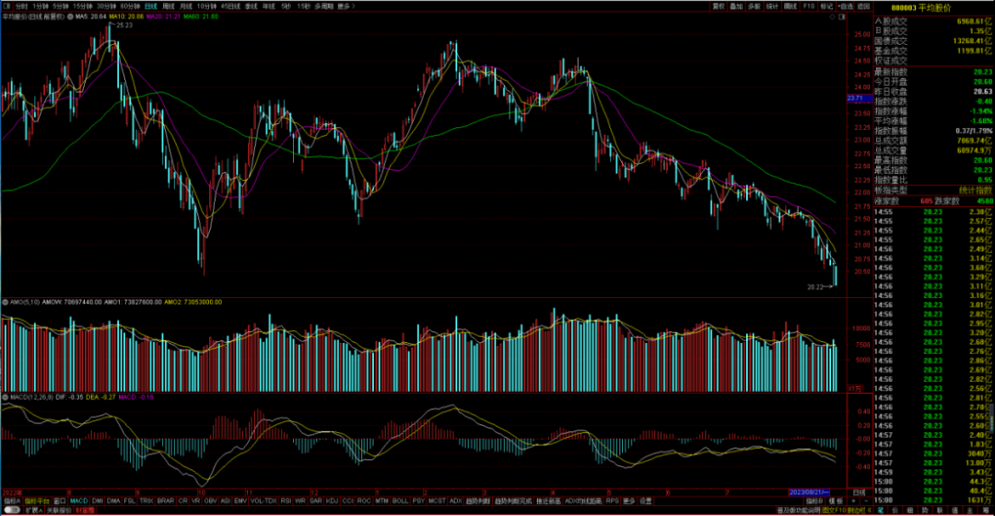Click the 板指类型 row
Viewport: 995px width, 516px height.
tap(932, 190)
